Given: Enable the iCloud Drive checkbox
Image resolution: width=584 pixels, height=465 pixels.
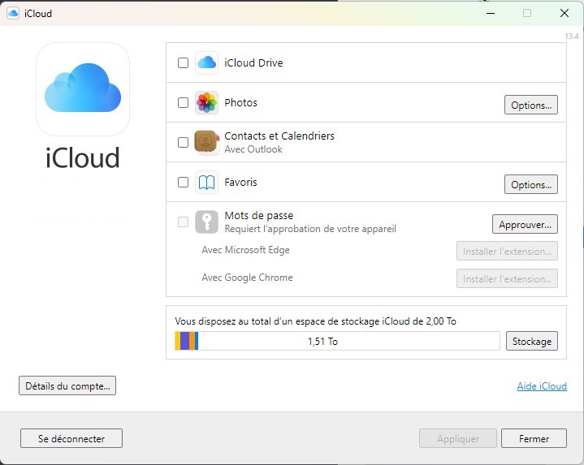Looking at the screenshot, I should (x=183, y=62).
